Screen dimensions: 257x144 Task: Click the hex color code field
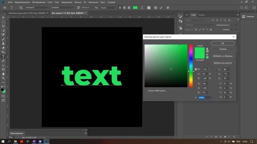[x=204, y=98]
